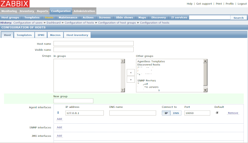Select Agentless Templates in Other groups
Screen dimensions: 248x143
point(151,61)
